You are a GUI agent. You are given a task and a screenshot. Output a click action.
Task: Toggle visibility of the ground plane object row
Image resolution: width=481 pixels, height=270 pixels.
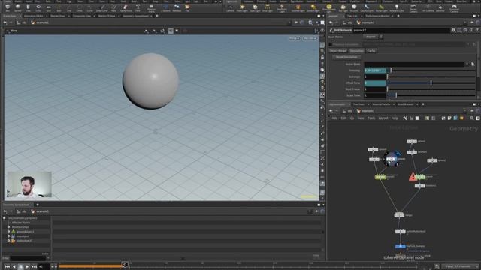click(8, 232)
